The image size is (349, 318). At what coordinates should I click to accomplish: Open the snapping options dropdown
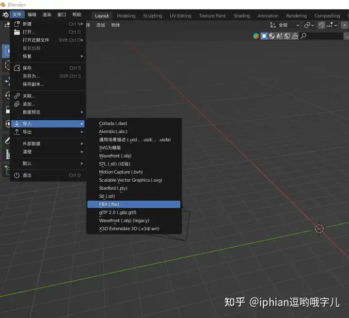332,25
